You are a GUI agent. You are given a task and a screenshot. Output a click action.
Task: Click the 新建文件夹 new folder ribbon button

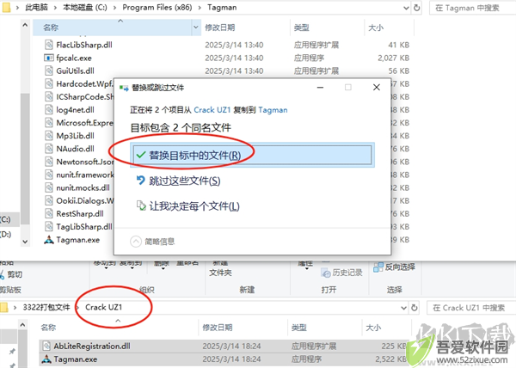click(x=220, y=269)
